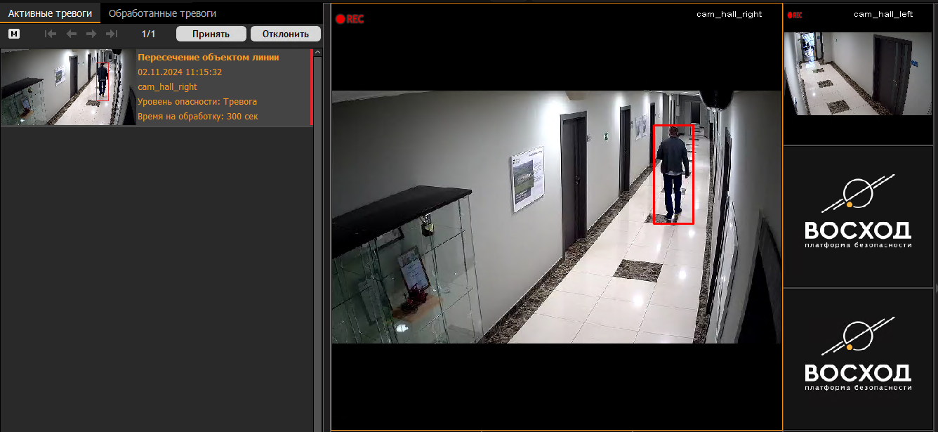Click the cam_hall_right camera label
The image size is (938, 432).
(729, 14)
